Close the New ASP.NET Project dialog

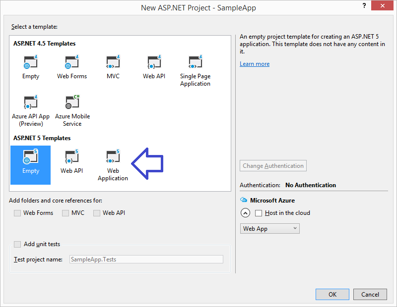tap(382, 5)
